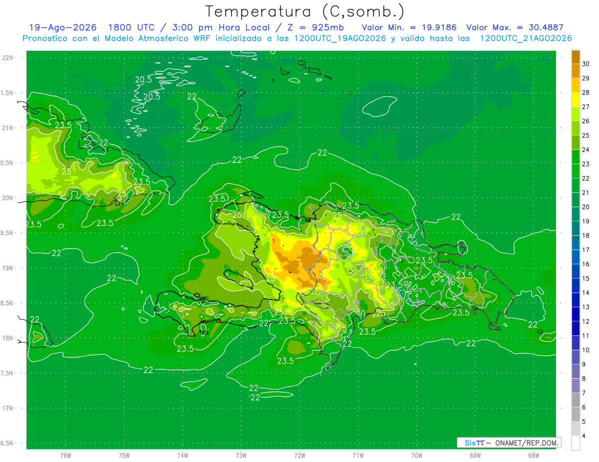
Task: Pick the dark blue swatch between 11 and 12
Action: [x=576, y=329]
